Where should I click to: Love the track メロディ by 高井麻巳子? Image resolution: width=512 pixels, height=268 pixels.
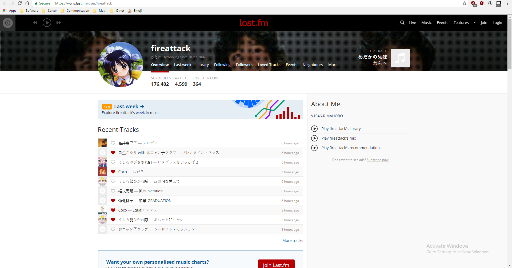pos(113,143)
